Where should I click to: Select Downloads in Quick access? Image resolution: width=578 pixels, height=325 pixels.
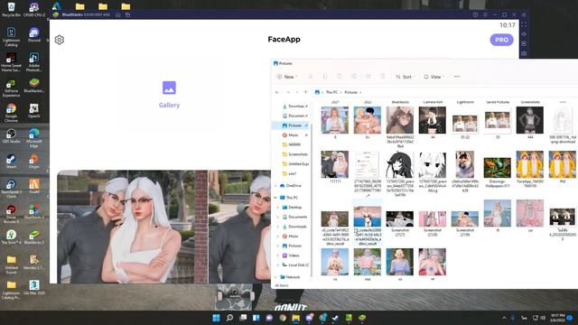[x=294, y=107]
